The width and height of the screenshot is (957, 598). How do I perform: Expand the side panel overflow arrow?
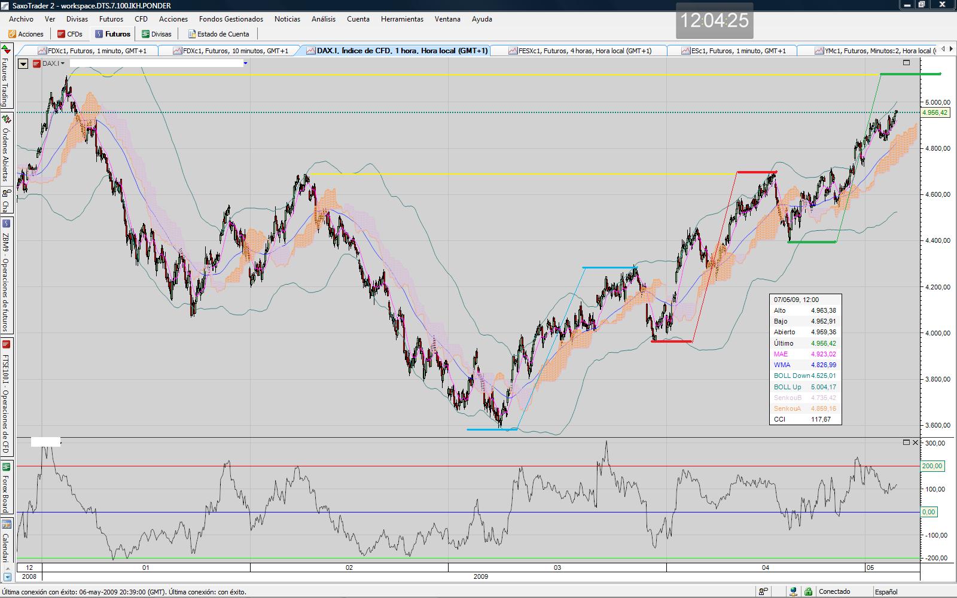click(7, 577)
